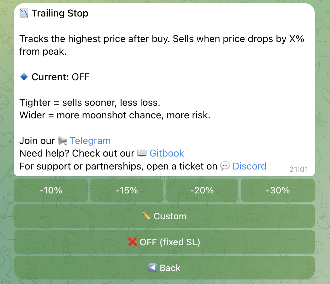Open the Telegram community link
Viewport: 330px width, 284px height.
90,140
